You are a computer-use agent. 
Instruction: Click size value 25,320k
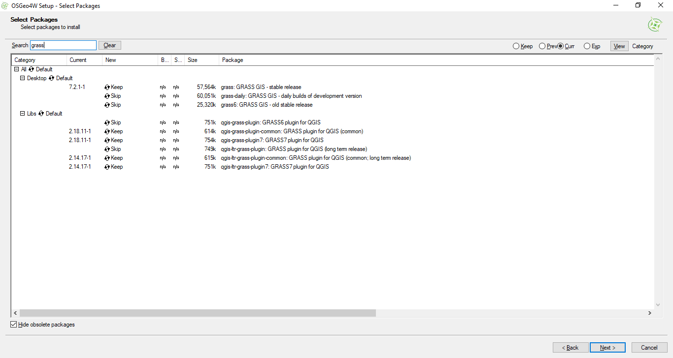(x=206, y=105)
